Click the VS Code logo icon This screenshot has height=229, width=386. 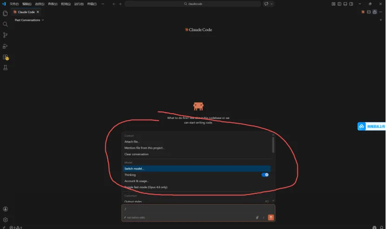(4, 4)
